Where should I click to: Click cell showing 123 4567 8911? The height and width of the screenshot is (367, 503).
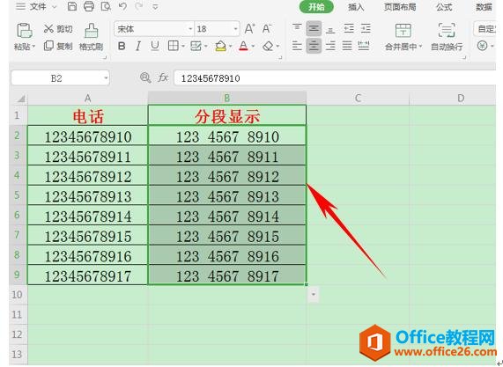pyautogui.click(x=227, y=156)
